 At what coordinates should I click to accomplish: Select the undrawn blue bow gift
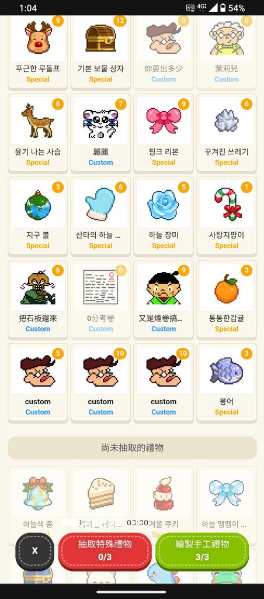227,491
